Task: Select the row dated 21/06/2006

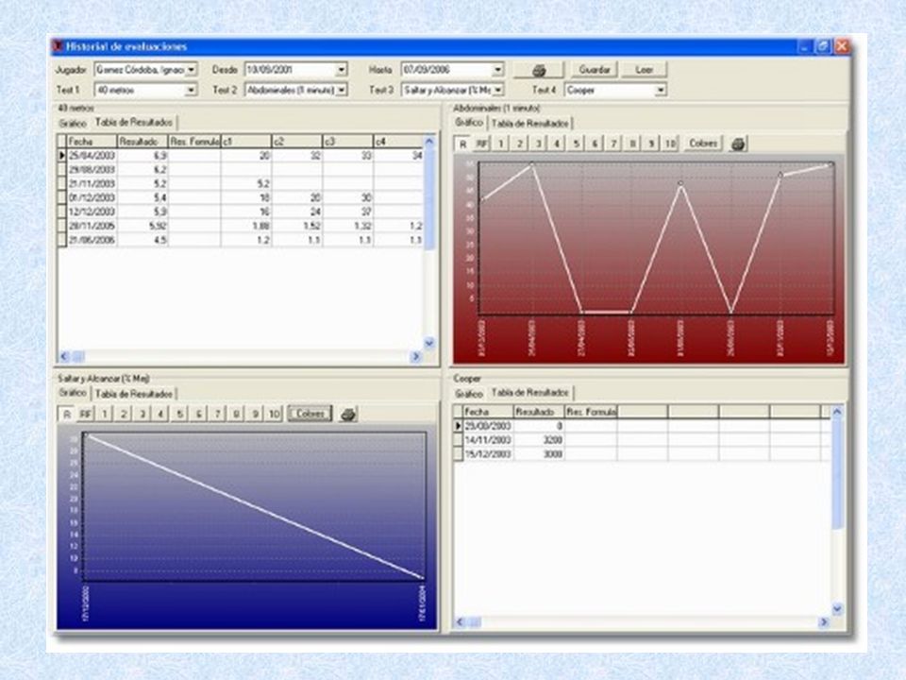Action: tap(241, 240)
